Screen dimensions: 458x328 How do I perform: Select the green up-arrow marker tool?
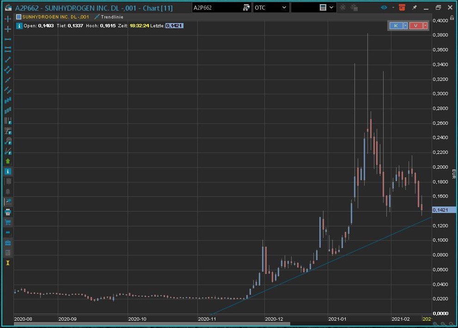pos(7,161)
